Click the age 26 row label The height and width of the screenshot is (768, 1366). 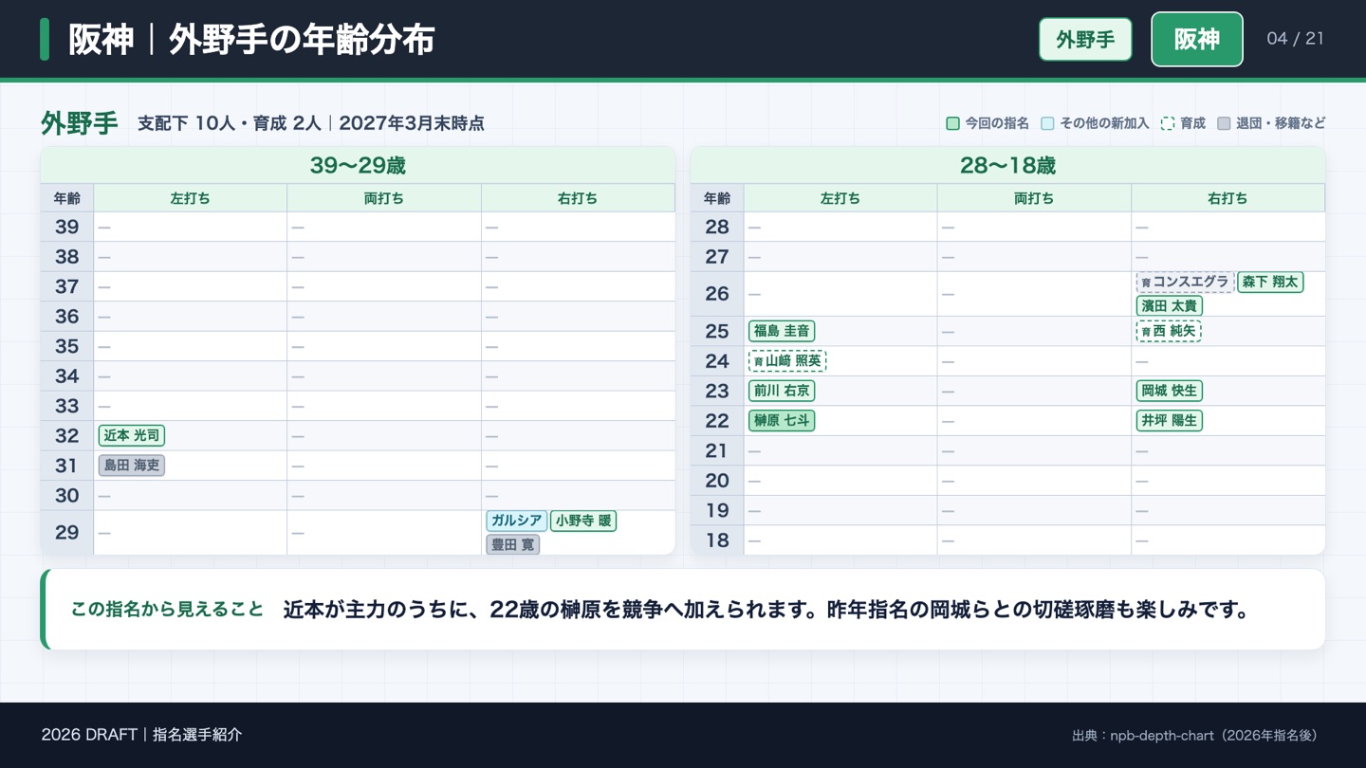pos(717,294)
